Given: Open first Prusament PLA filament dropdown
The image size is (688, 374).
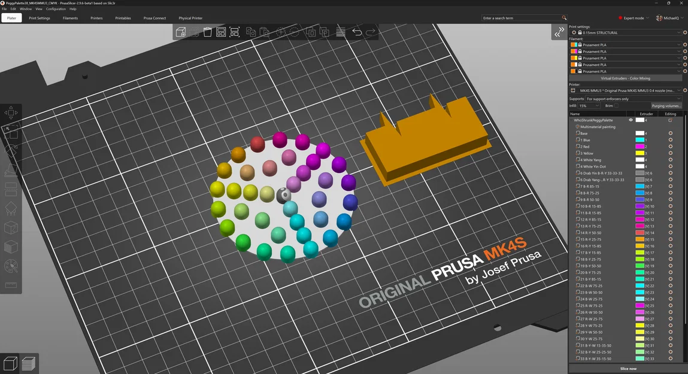Looking at the screenshot, I should pyautogui.click(x=626, y=45).
